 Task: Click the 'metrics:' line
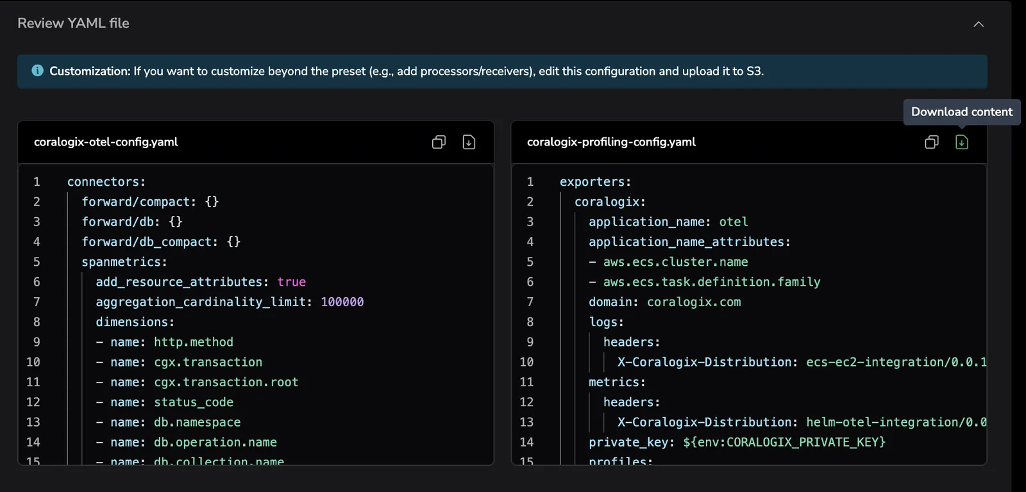(617, 382)
